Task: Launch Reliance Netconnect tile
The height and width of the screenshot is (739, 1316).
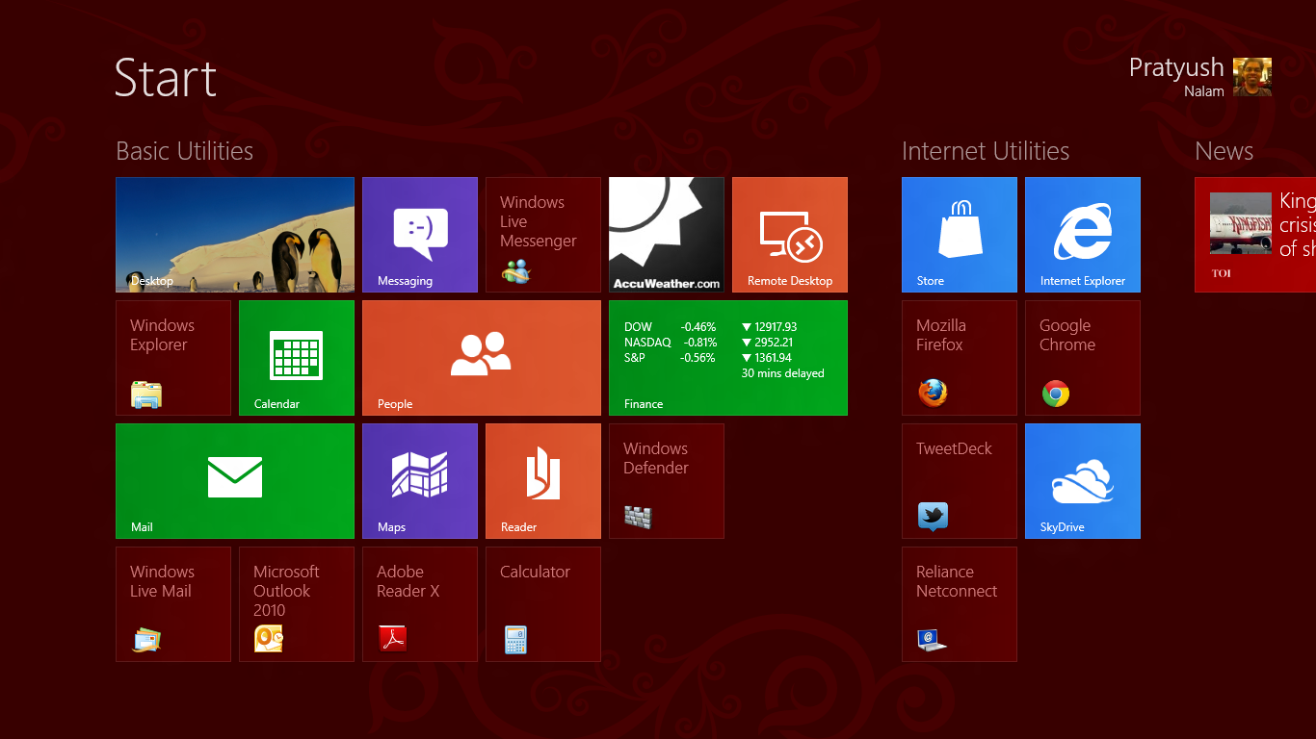Action: (x=960, y=604)
